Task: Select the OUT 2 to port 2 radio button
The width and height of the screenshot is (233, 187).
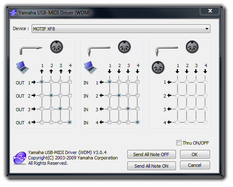Action: click(x=51, y=95)
